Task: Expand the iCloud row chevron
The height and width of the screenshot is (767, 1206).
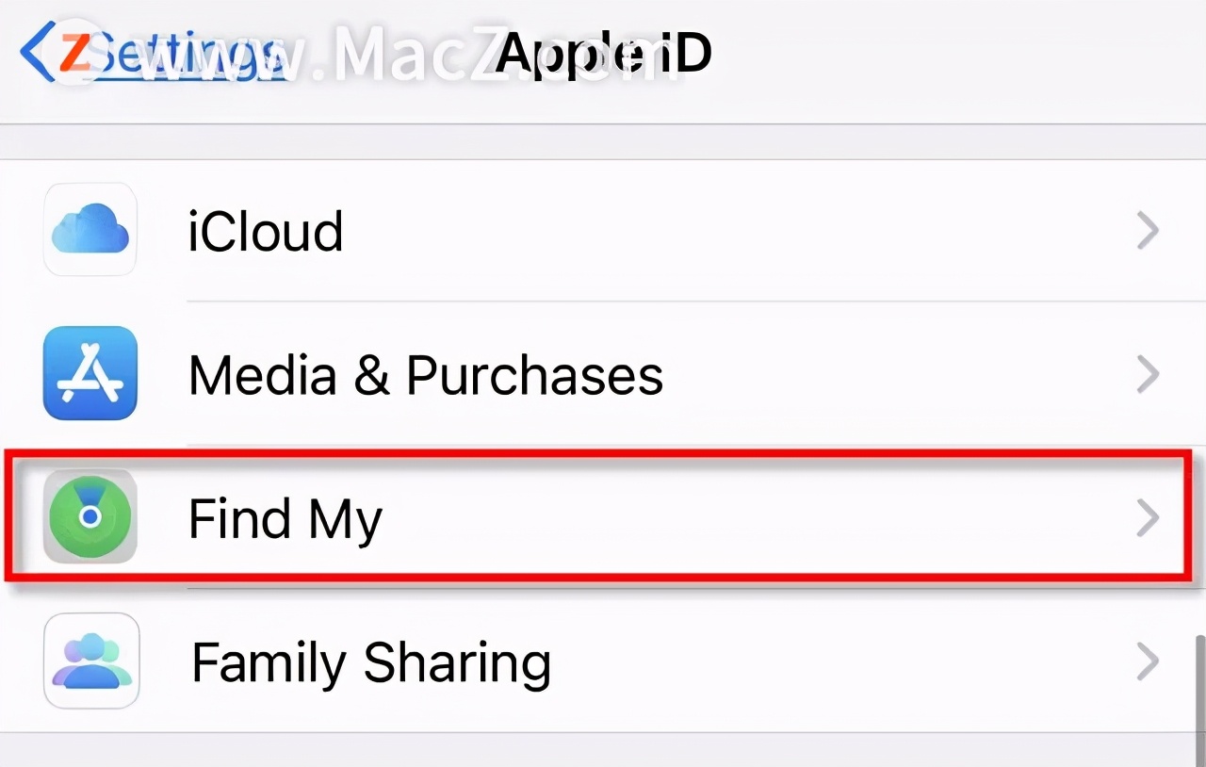Action: (1147, 231)
